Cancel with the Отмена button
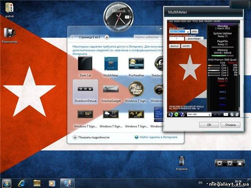 (x=230, y=125)
